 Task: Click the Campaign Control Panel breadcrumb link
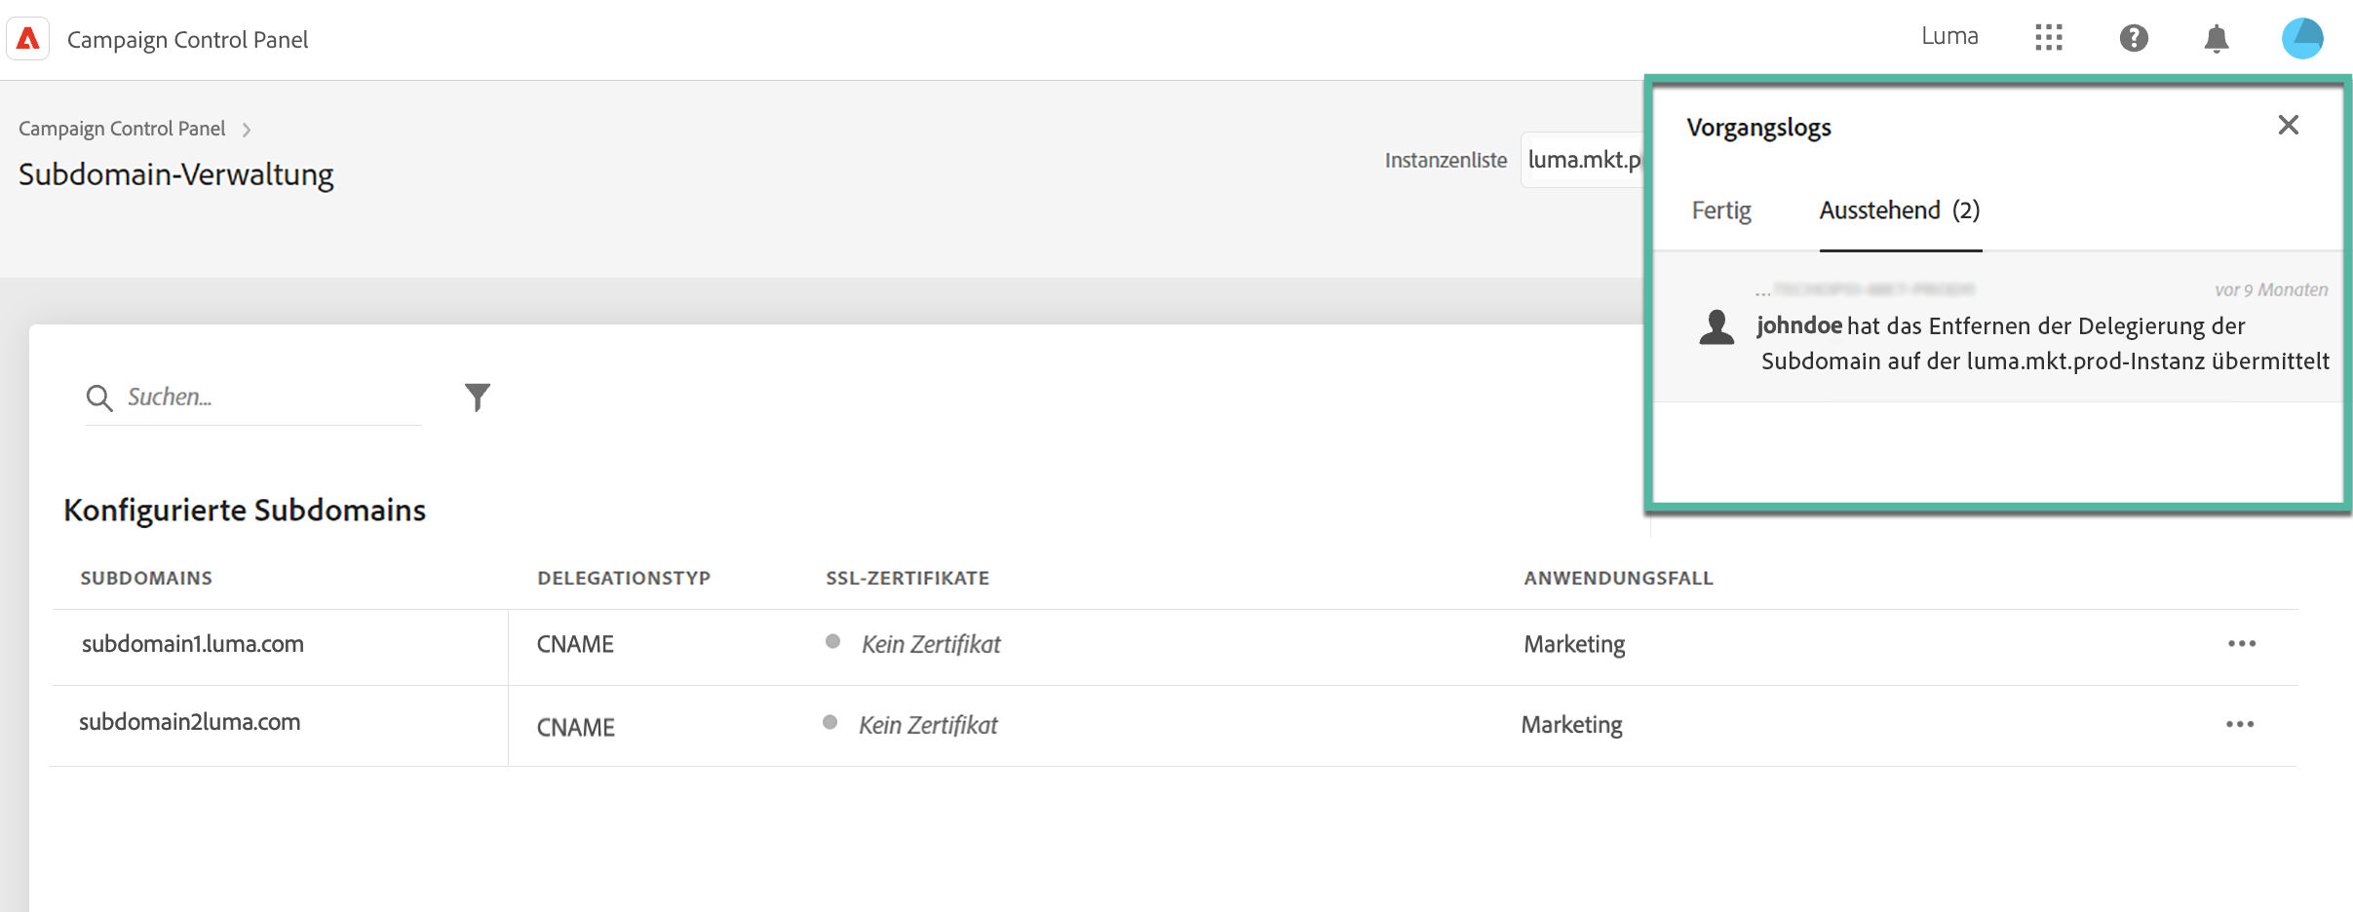click(x=122, y=129)
